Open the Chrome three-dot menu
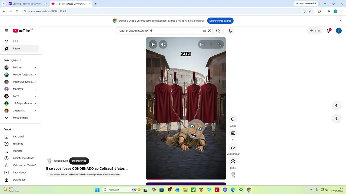The width and height of the screenshot is (346, 194). point(342,11)
